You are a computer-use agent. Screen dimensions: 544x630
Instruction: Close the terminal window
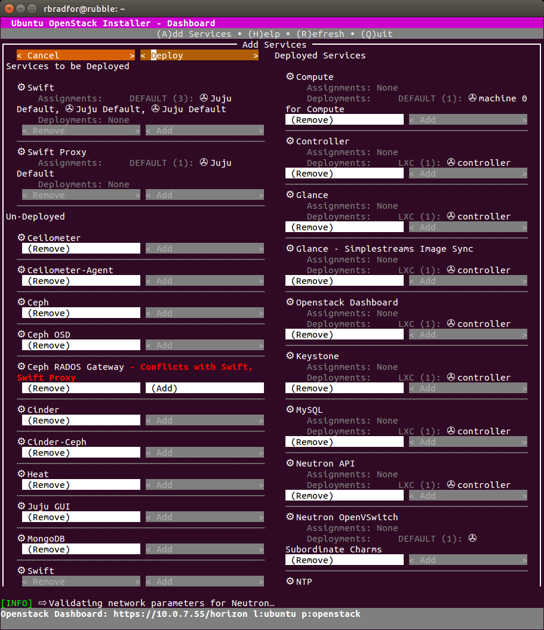click(9, 8)
